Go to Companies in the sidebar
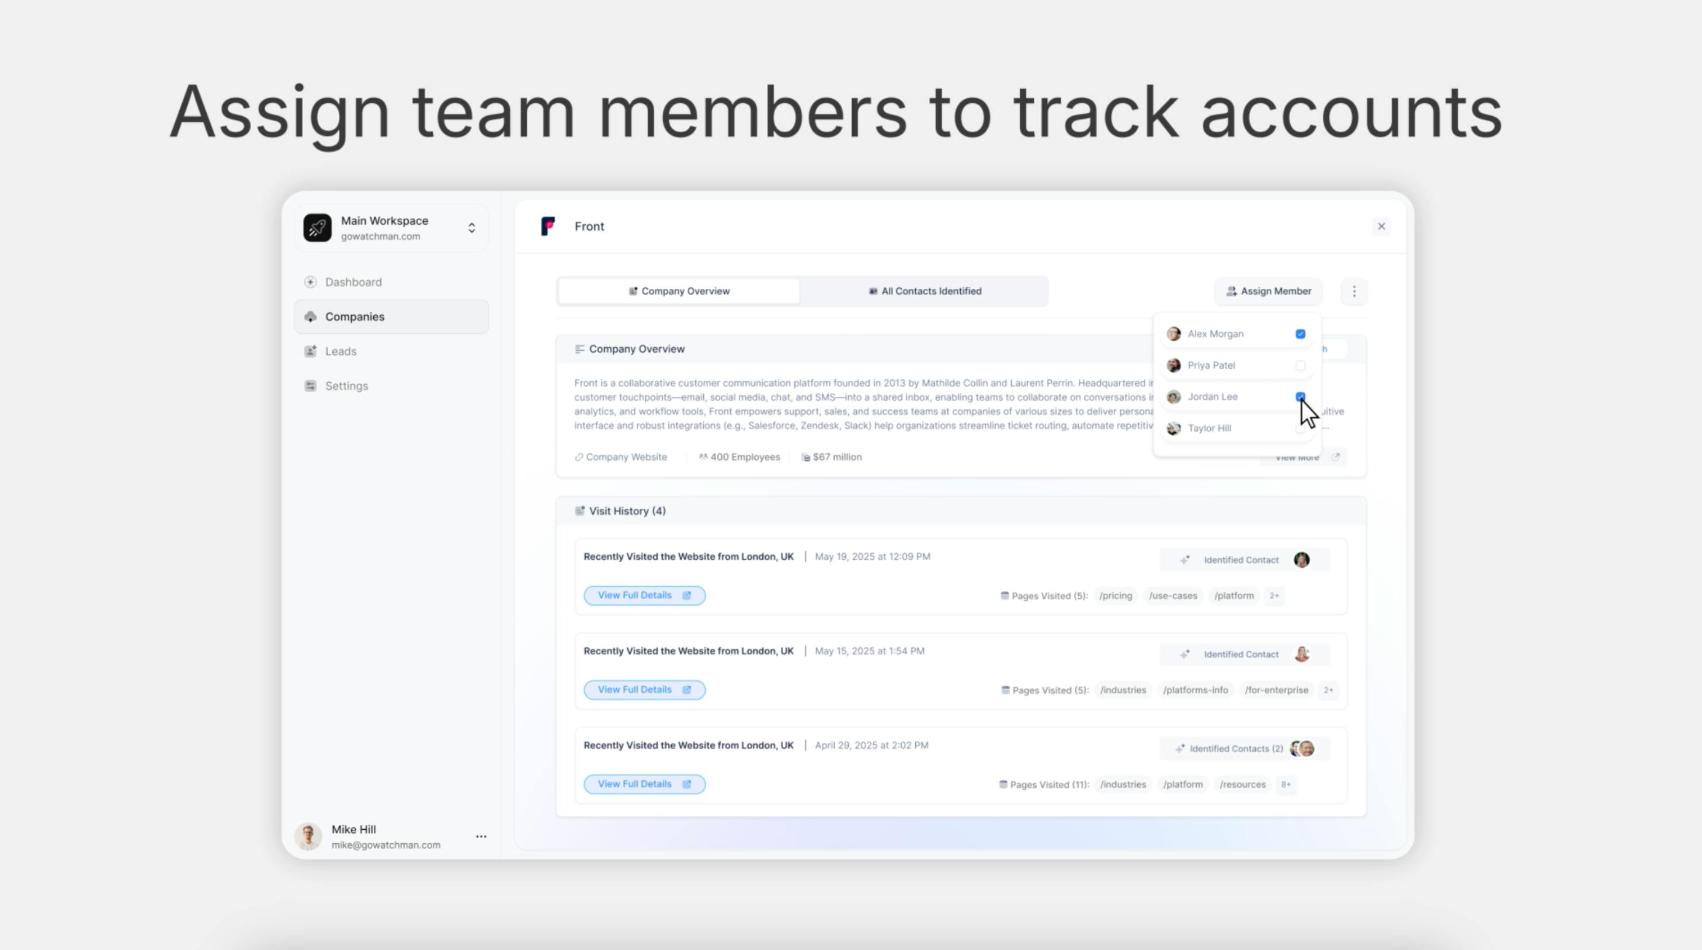The height and width of the screenshot is (950, 1702). (x=391, y=316)
